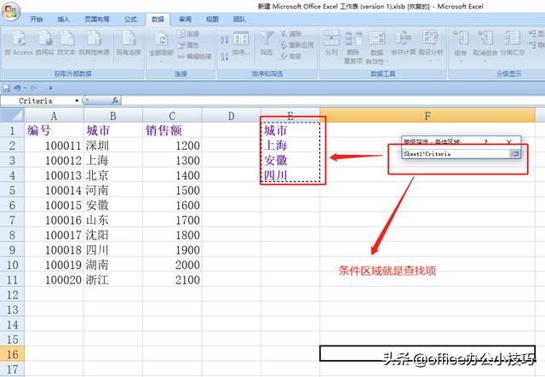Click cell B10 湖南

[x=113, y=265]
